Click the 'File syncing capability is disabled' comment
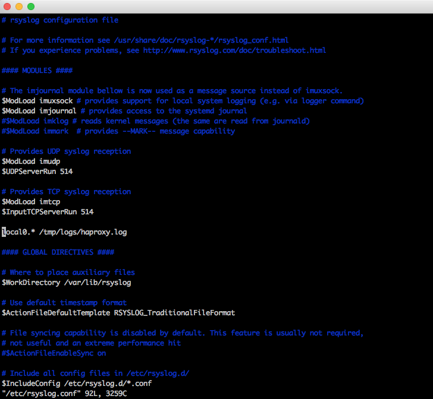This screenshot has width=433, height=399. pyautogui.click(x=183, y=333)
